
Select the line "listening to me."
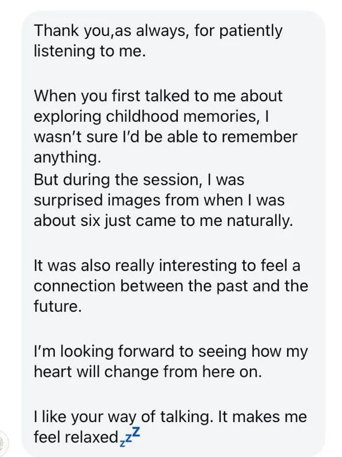tap(89, 51)
